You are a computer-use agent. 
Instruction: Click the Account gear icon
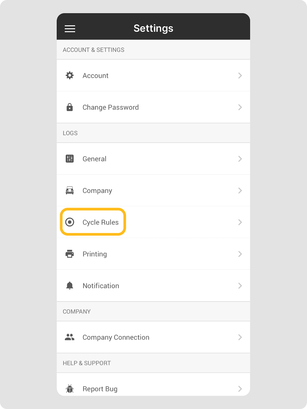(x=70, y=75)
